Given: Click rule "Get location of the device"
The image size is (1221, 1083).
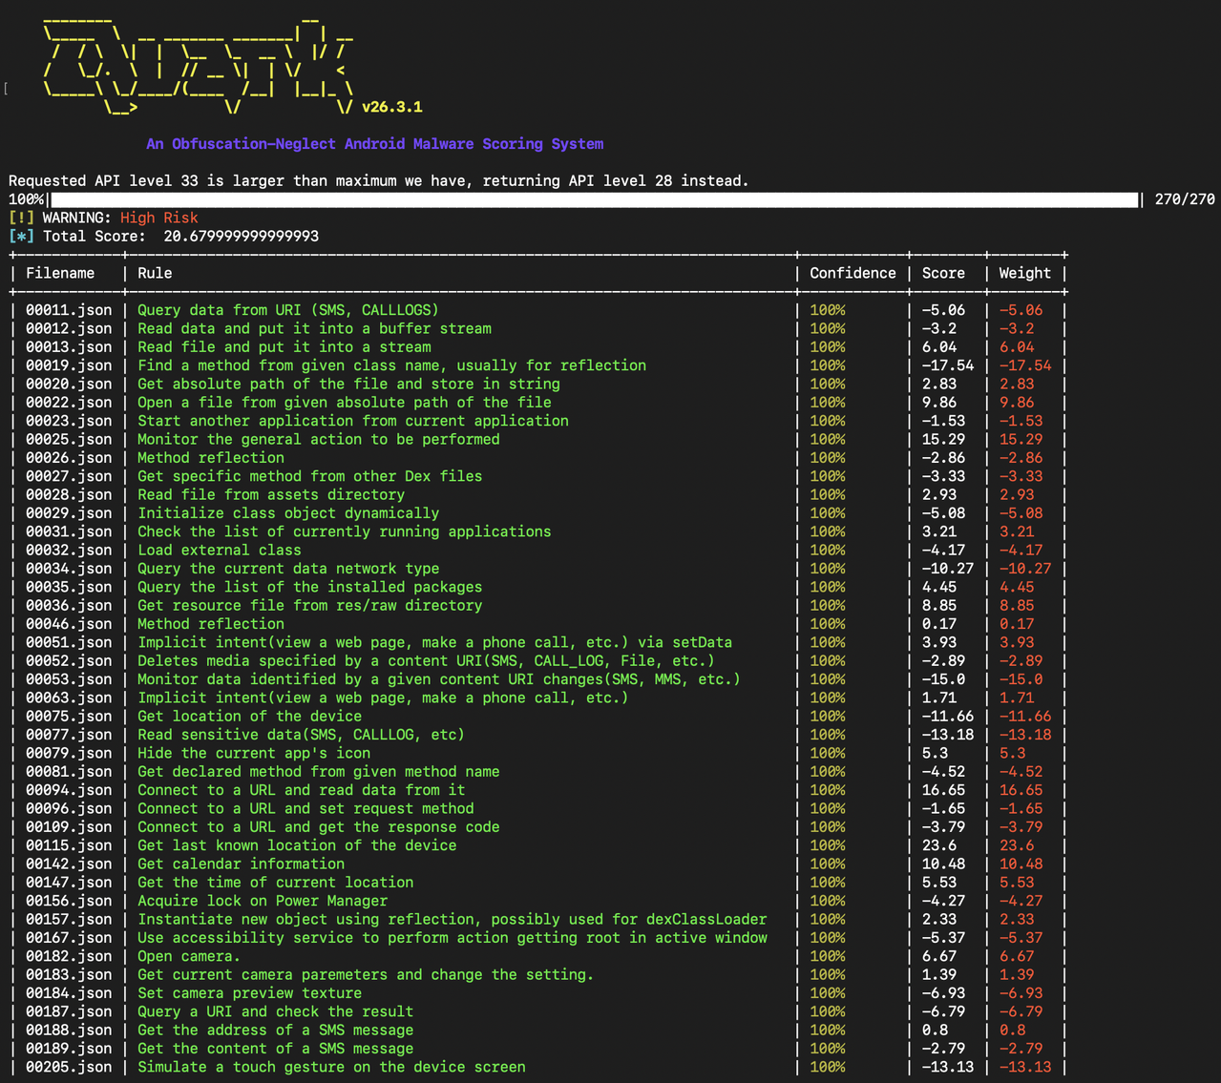Looking at the screenshot, I should [250, 716].
